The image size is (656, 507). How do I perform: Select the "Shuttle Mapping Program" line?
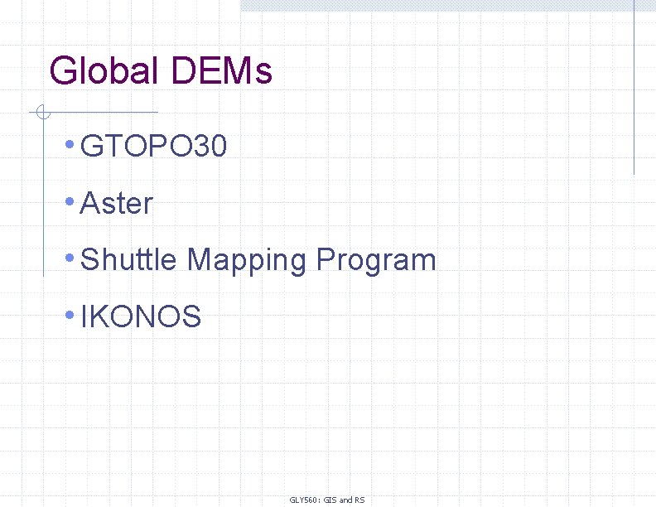258,260
